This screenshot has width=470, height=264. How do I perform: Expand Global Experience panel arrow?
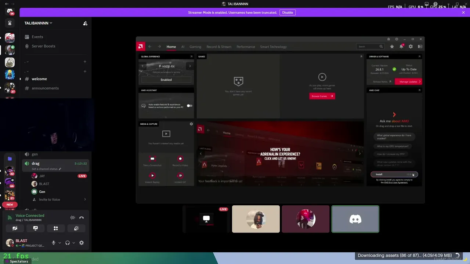[191, 56]
